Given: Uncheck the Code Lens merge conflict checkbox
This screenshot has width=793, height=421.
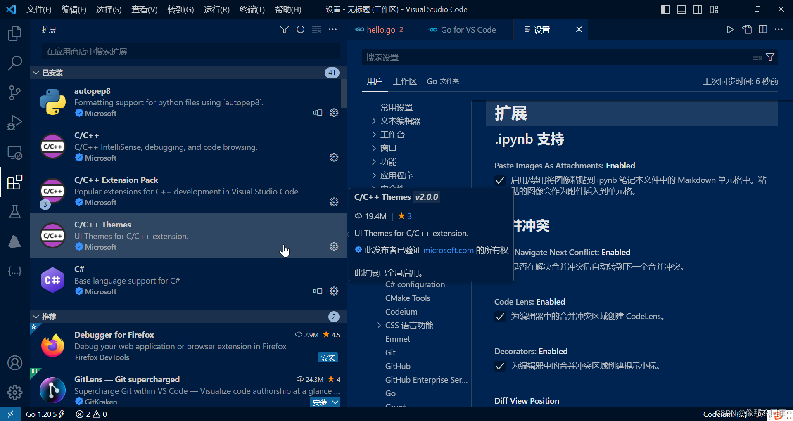Looking at the screenshot, I should [500, 317].
